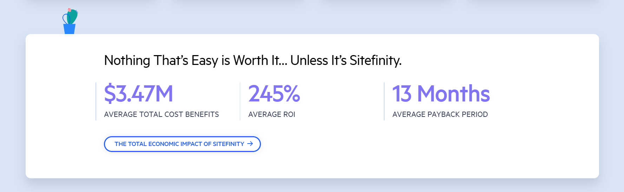Click the percent sign in 245%
The image size is (624, 192).
coord(291,94)
